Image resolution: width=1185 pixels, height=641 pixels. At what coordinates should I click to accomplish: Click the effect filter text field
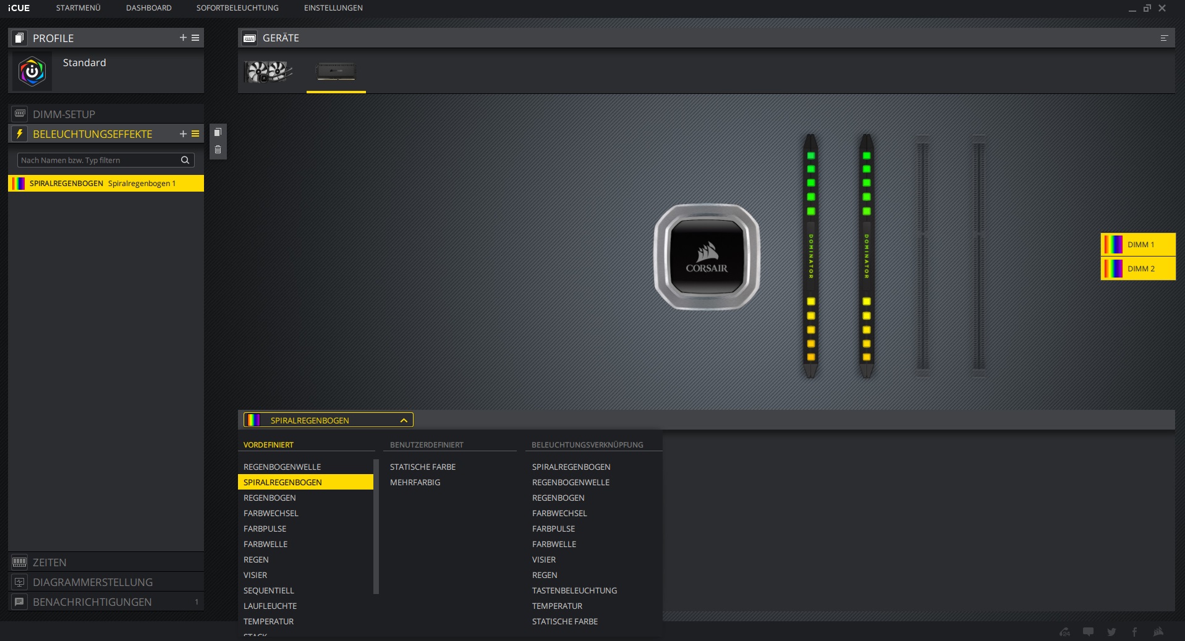99,160
